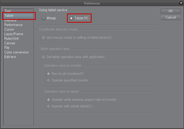Open the Cursor settings category
Image resolution: width=184 pixels, height=129 pixels.
coord(9,30)
